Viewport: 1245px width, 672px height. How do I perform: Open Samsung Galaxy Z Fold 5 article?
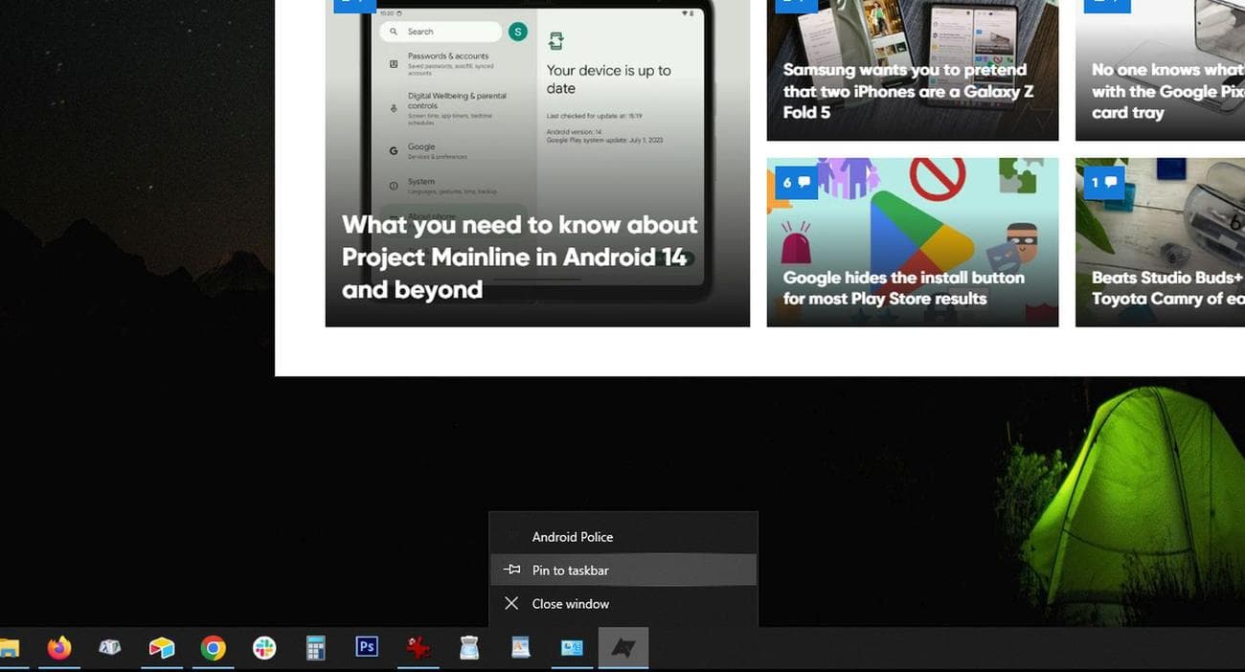click(904, 91)
